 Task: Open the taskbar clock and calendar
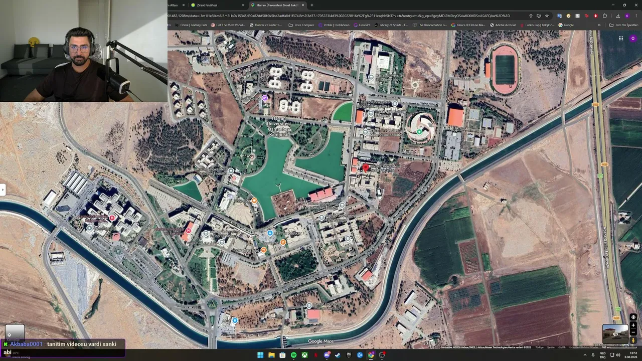click(631, 355)
